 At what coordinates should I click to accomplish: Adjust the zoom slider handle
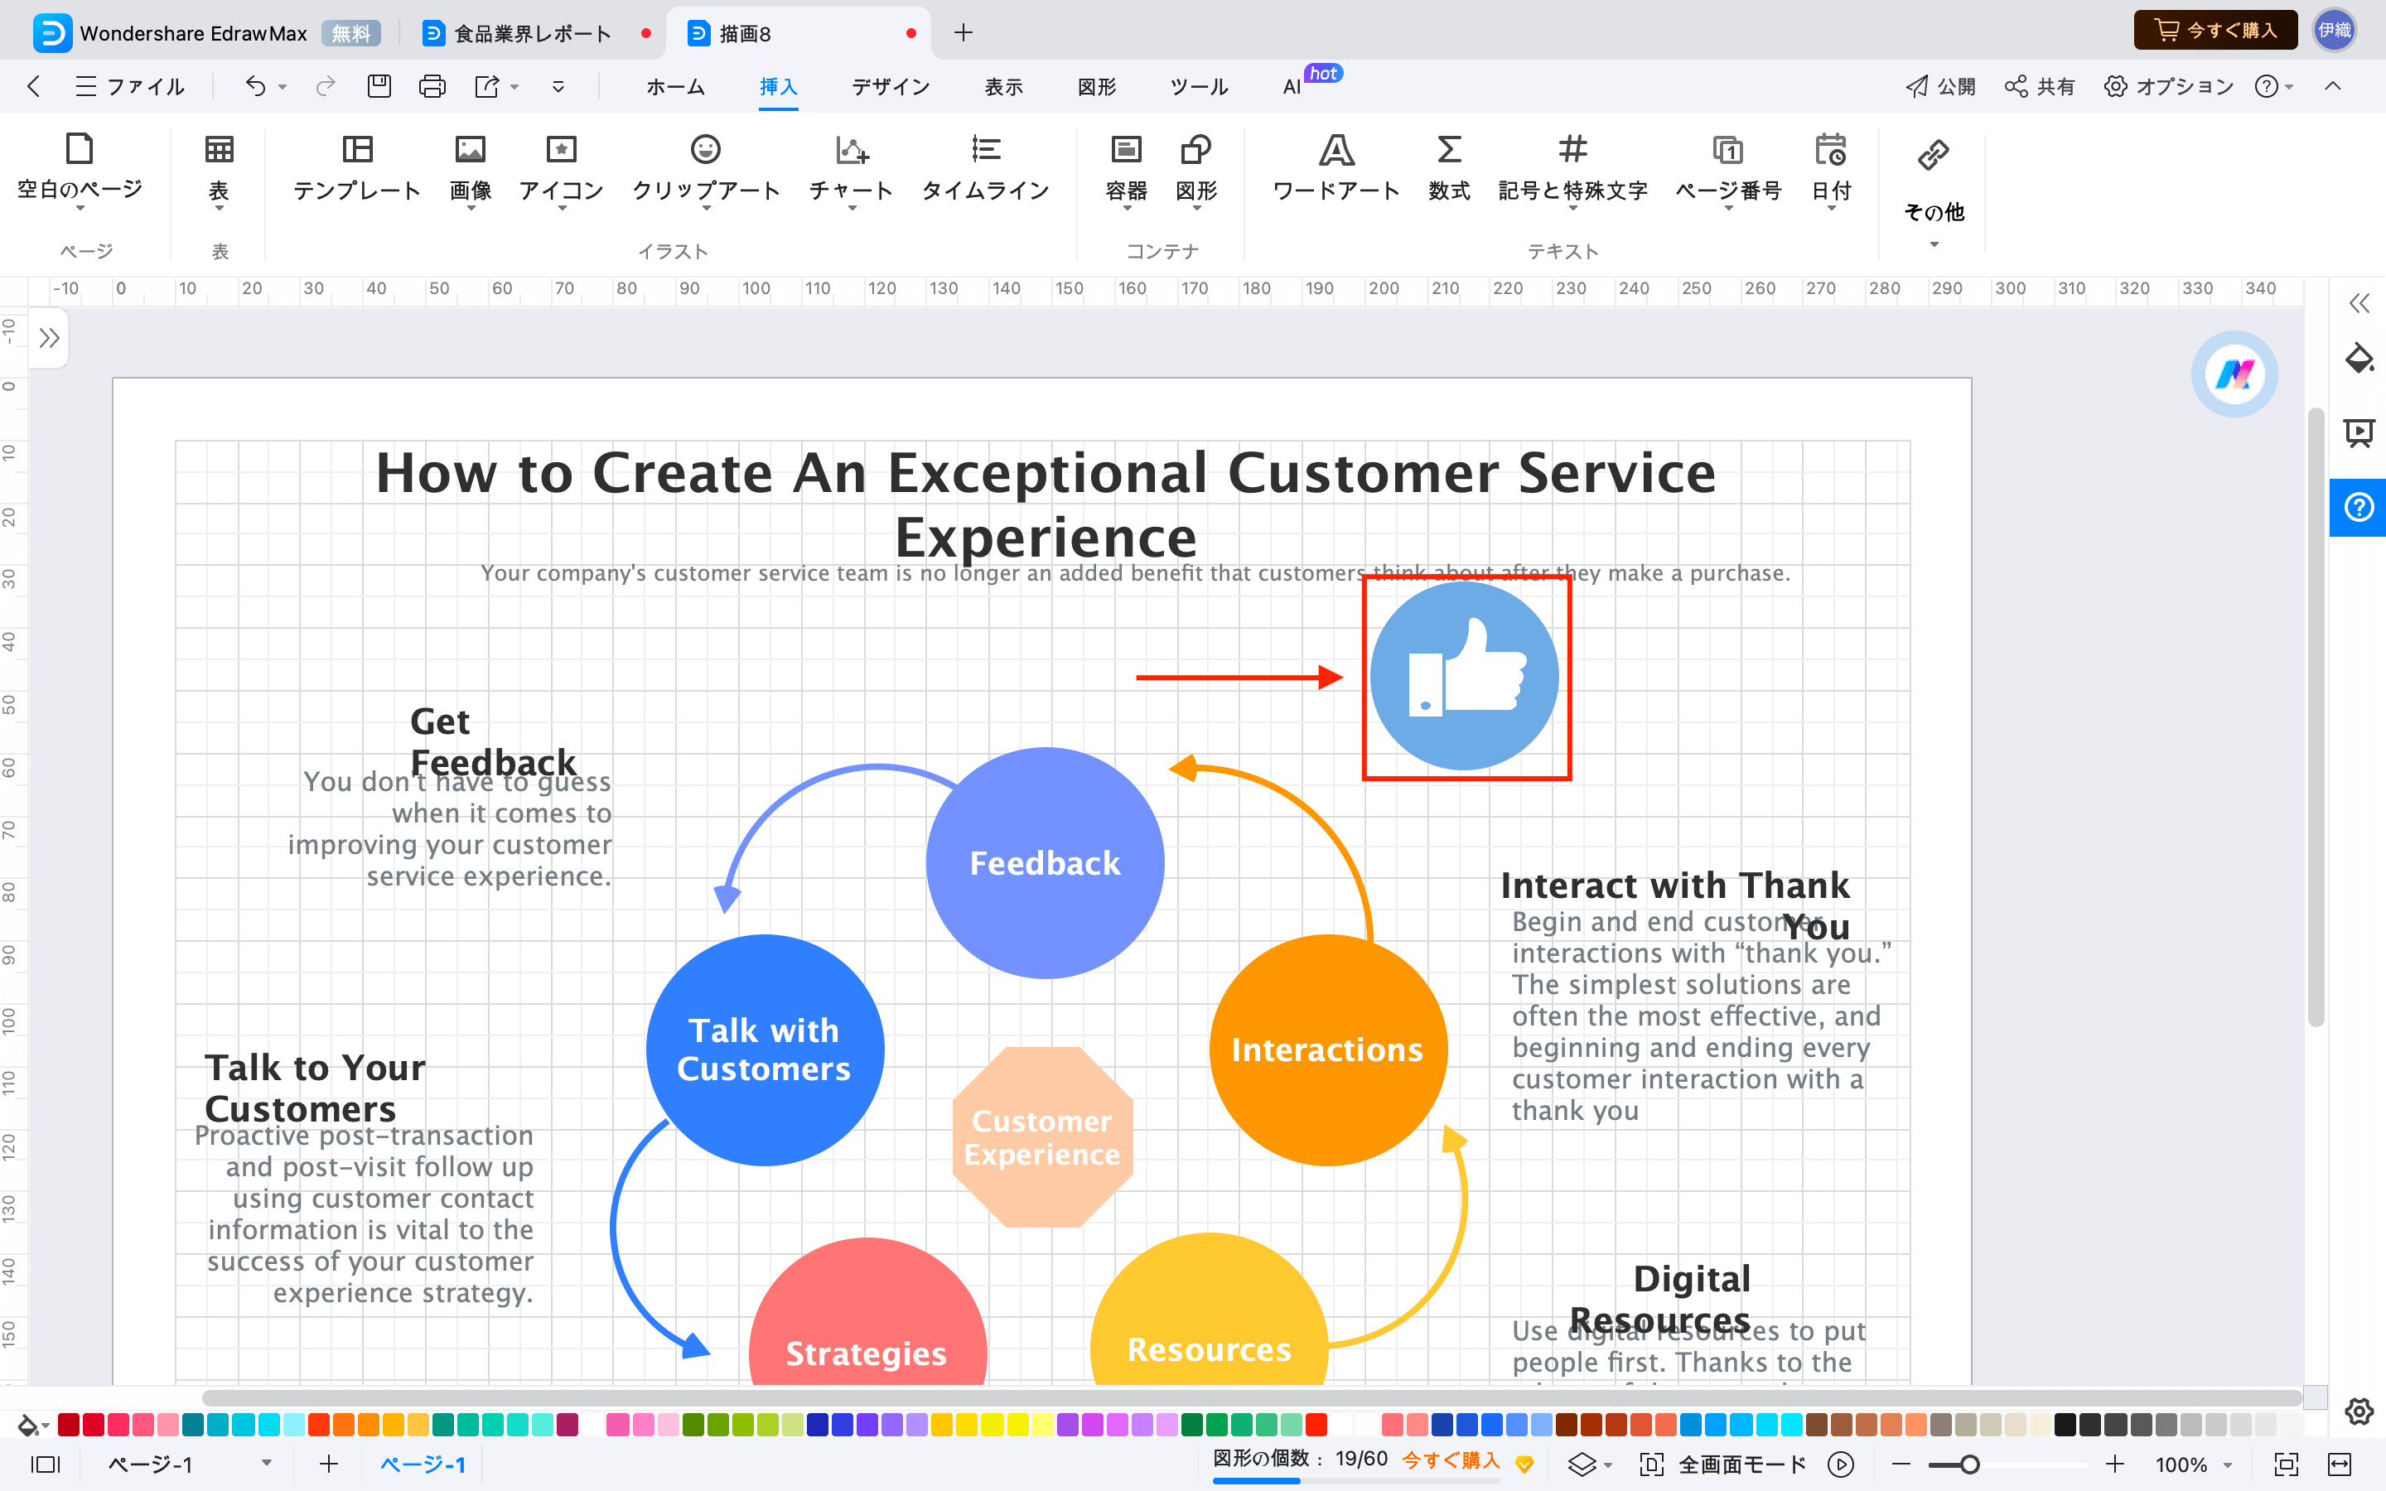[x=1969, y=1464]
